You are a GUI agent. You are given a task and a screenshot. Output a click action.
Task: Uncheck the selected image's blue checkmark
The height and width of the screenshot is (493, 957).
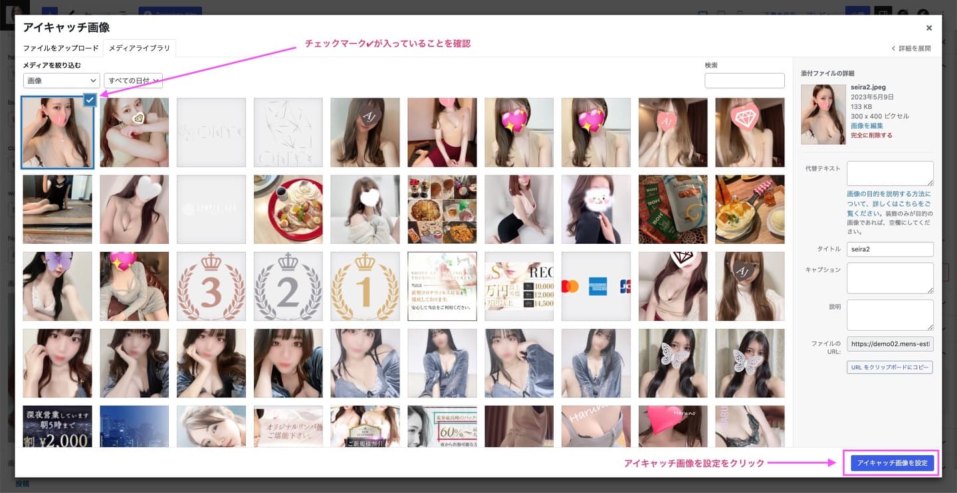pyautogui.click(x=90, y=100)
